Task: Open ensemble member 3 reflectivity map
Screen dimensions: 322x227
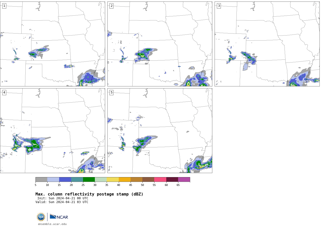Action: (267, 44)
